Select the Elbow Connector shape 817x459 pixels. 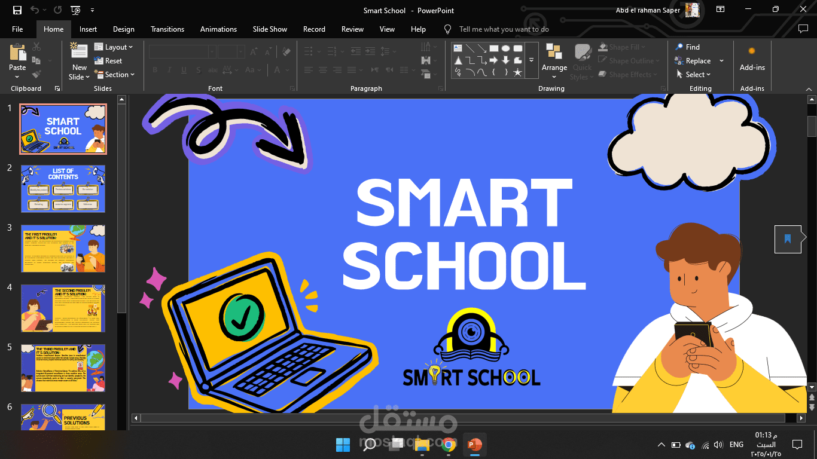click(470, 60)
